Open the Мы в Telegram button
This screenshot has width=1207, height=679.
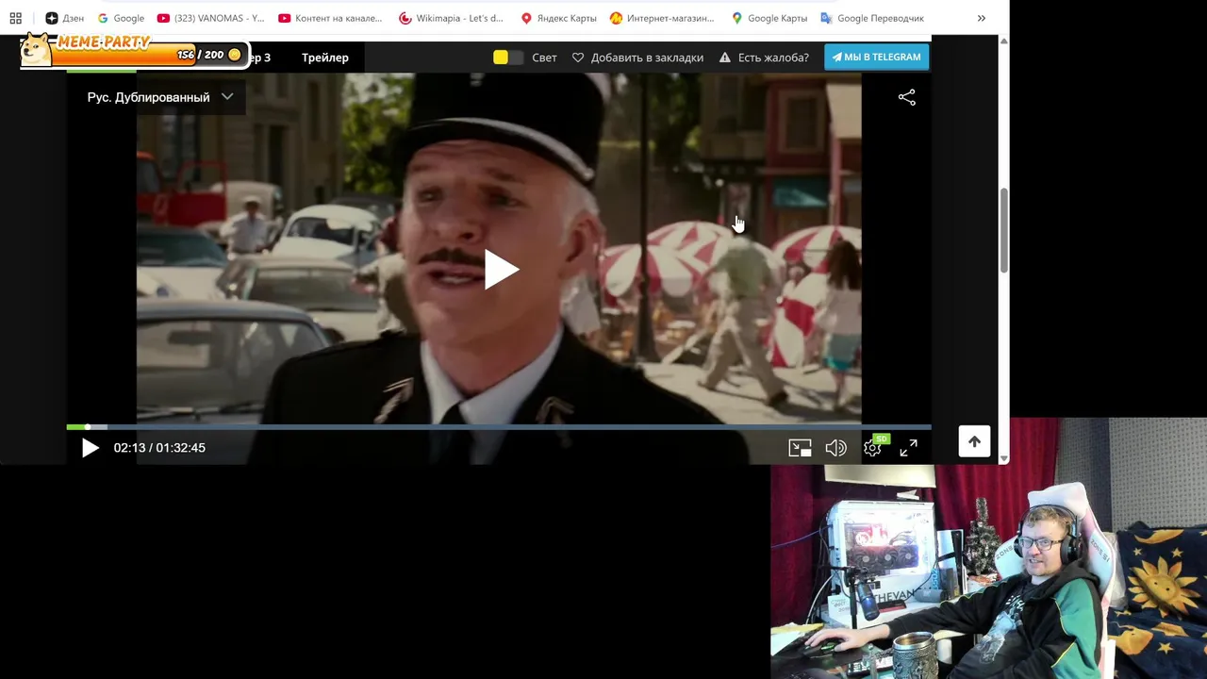[876, 57]
